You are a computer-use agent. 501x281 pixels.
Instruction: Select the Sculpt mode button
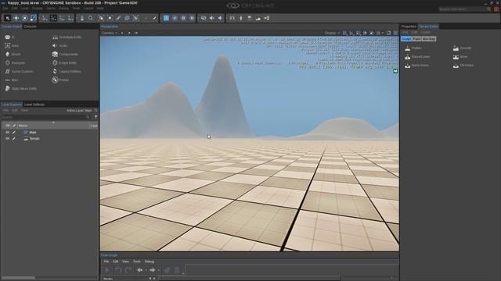(x=406, y=39)
